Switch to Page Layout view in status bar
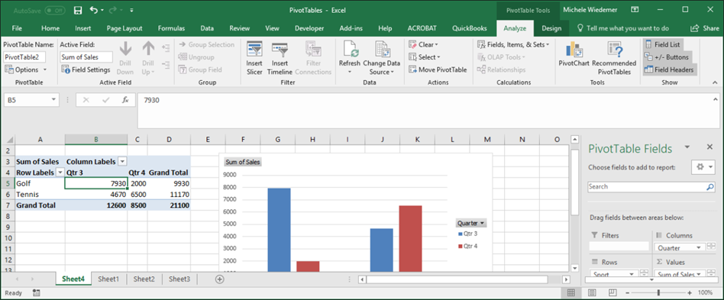The width and height of the screenshot is (724, 300). 592,292
